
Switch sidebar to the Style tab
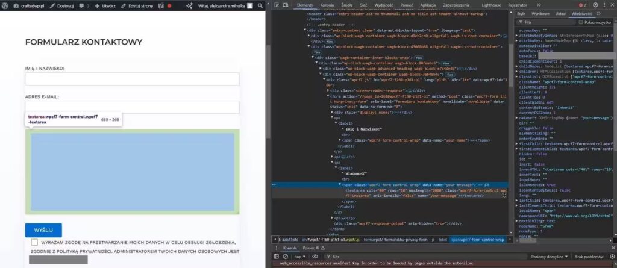(521, 14)
